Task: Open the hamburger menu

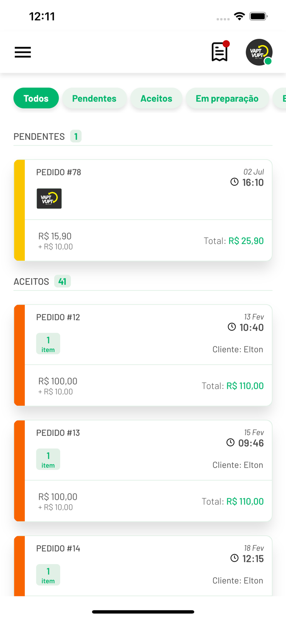Action: tap(23, 52)
